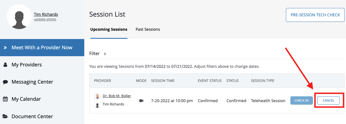The width and height of the screenshot is (346, 124).
Task: Click the MODE column header
Action: pyautogui.click(x=141, y=81)
